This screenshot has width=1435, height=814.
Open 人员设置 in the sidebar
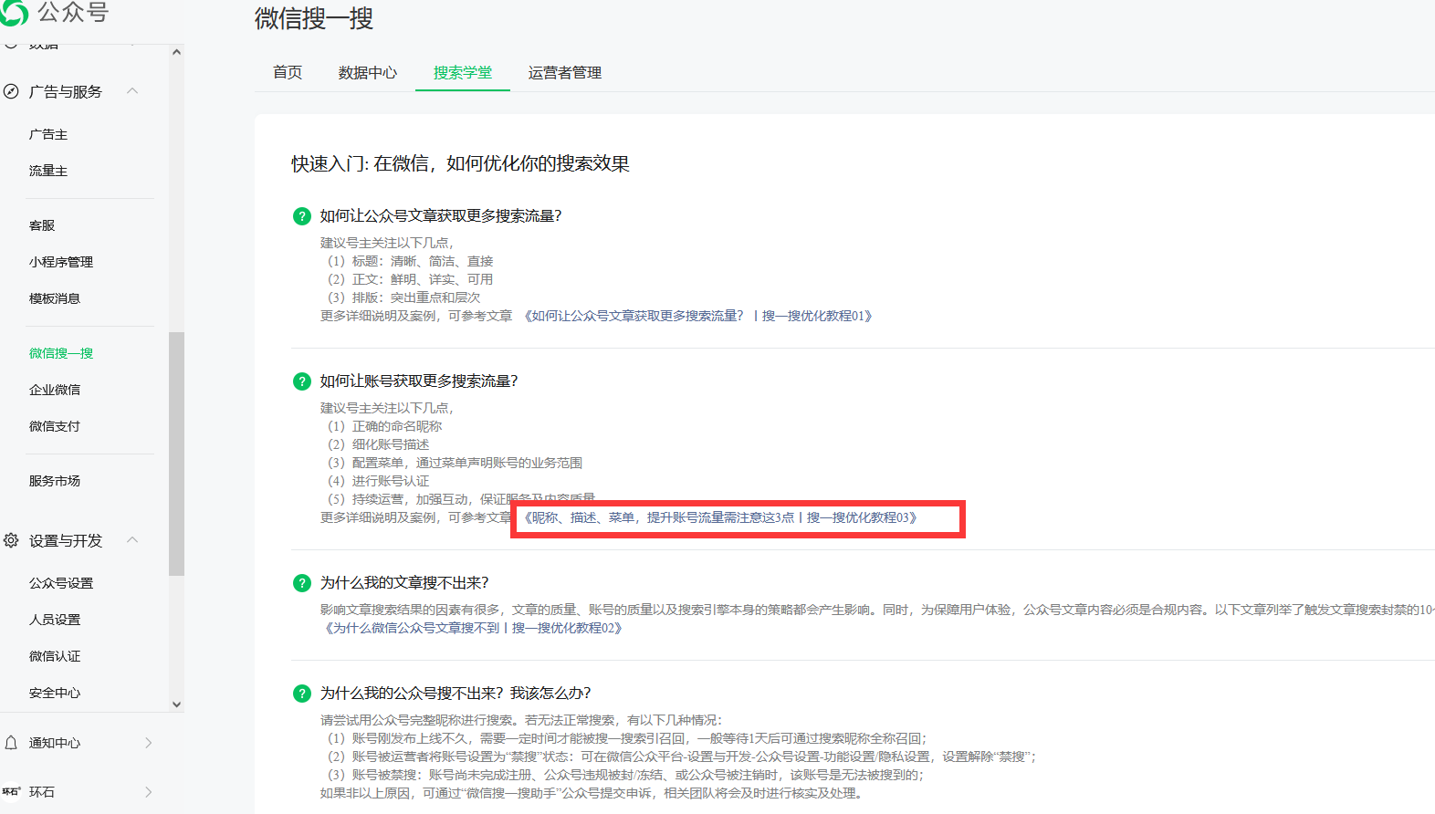55,620
